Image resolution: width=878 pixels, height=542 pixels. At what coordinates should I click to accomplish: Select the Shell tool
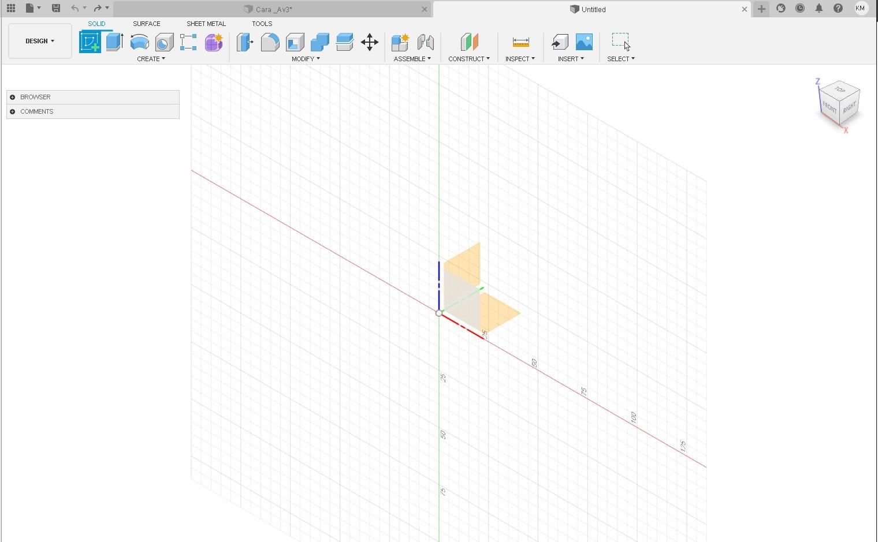[295, 42]
